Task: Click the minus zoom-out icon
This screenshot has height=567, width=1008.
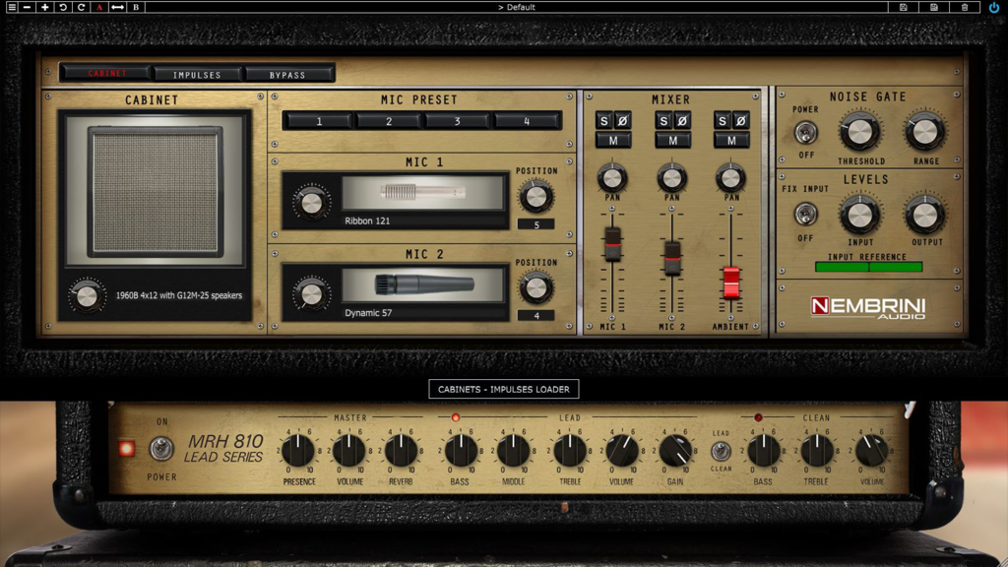Action: 27,7
